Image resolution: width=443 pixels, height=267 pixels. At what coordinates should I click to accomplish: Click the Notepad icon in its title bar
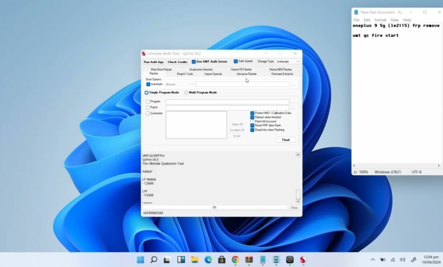click(356, 12)
